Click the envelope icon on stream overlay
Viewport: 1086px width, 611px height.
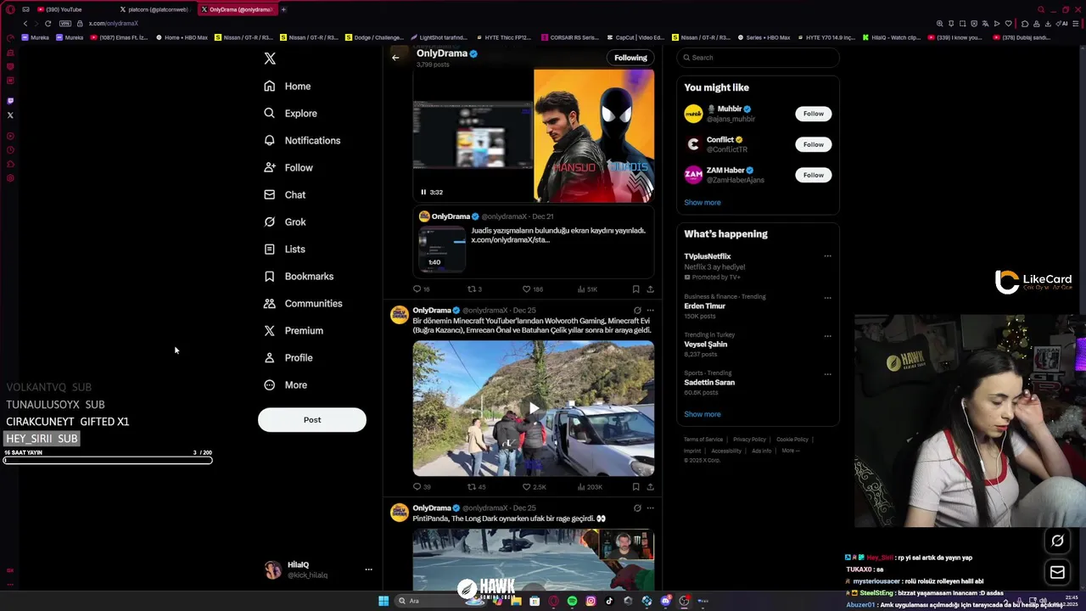(1057, 573)
